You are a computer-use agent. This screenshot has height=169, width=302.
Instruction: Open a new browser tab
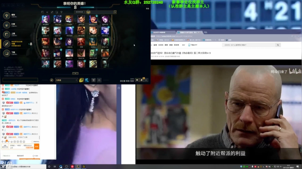[x=206, y=32]
